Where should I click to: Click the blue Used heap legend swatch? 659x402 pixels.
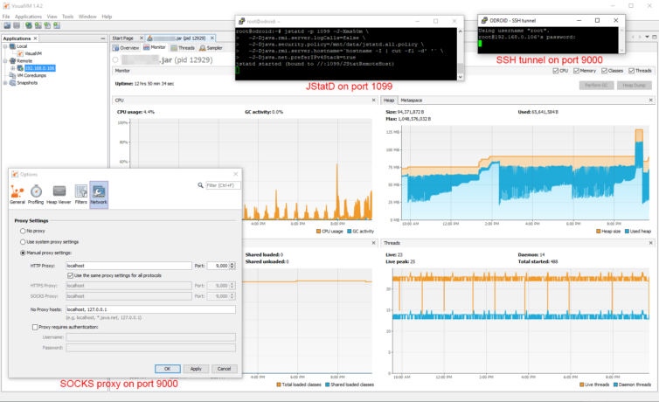627,232
